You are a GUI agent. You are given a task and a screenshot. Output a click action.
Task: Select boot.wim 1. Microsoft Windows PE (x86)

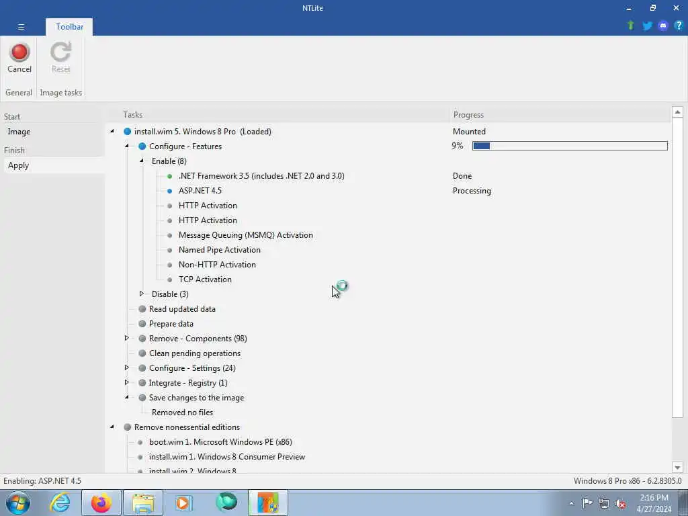220,442
